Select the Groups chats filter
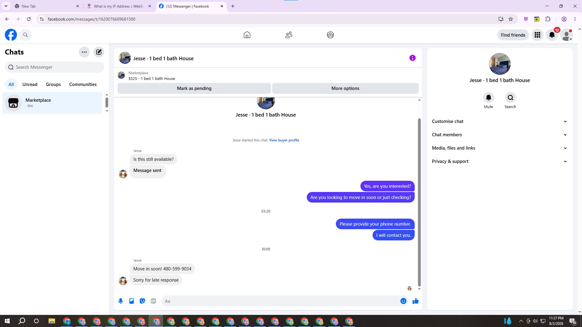The image size is (582, 327). [x=53, y=84]
